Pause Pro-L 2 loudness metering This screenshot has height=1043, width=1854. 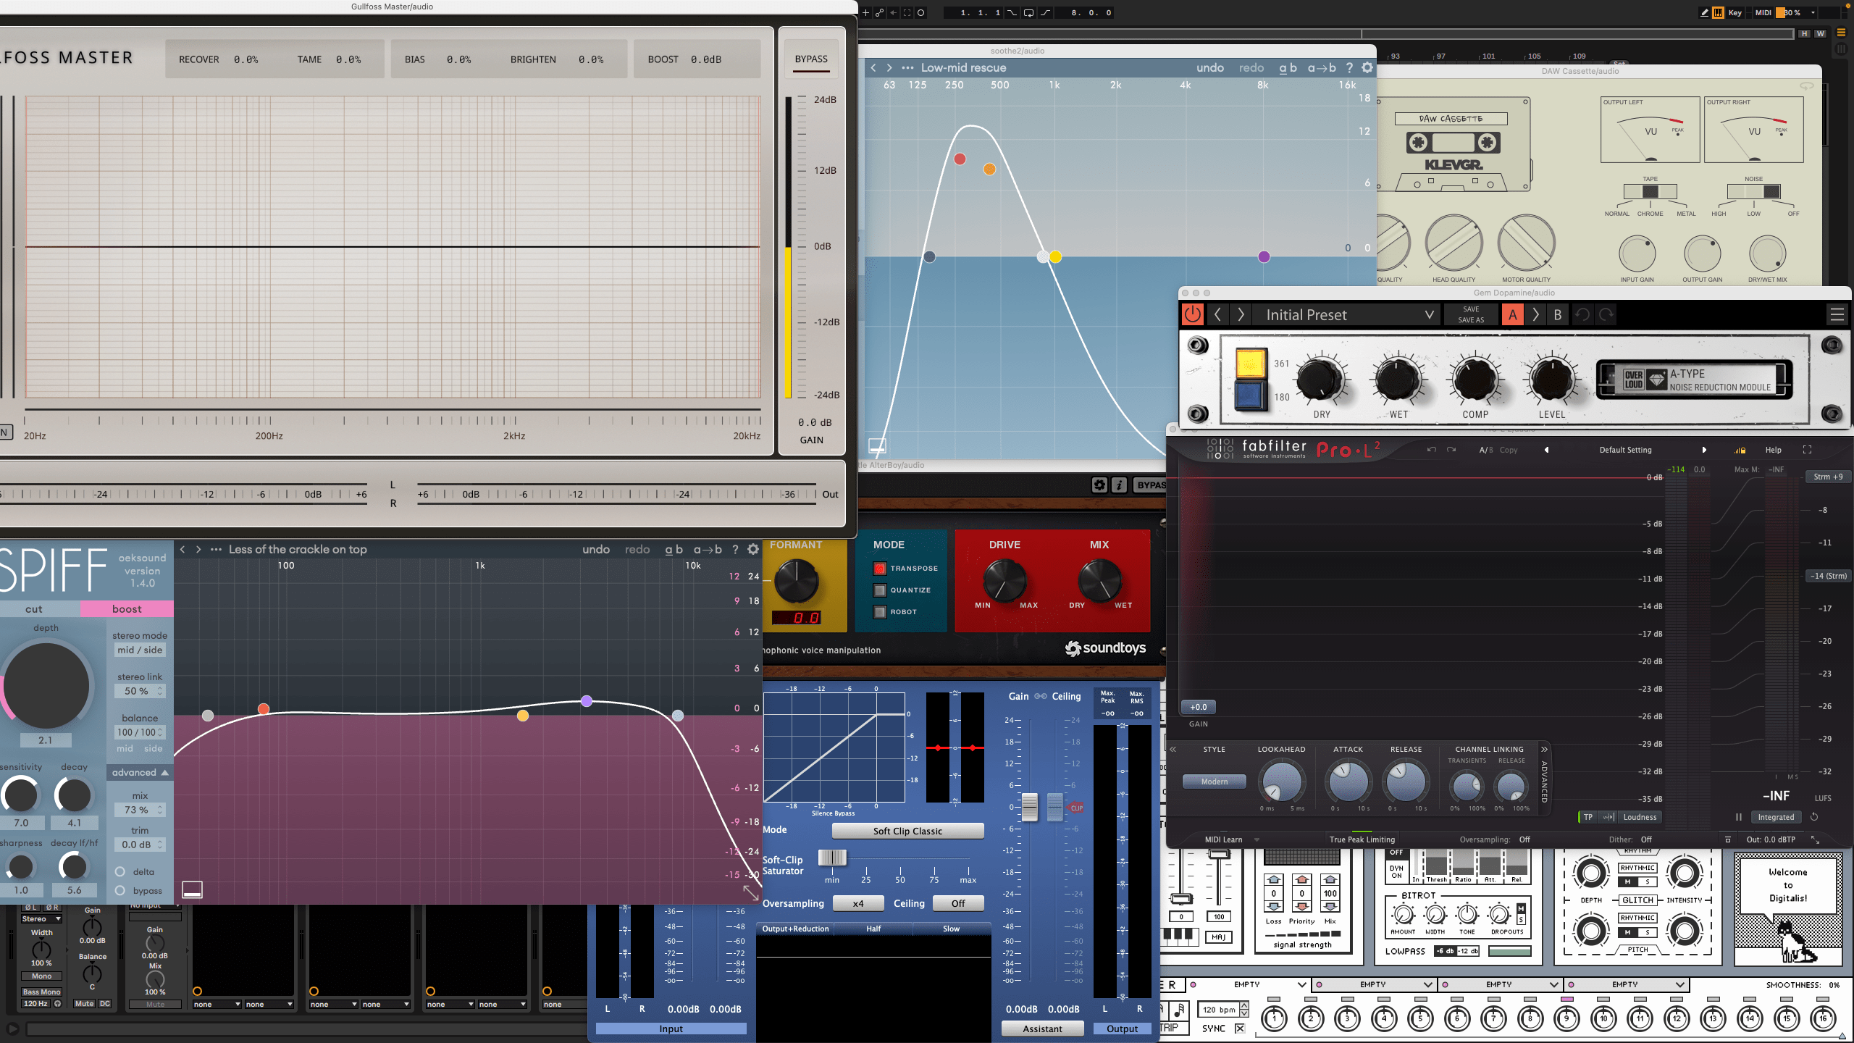coord(1738,817)
